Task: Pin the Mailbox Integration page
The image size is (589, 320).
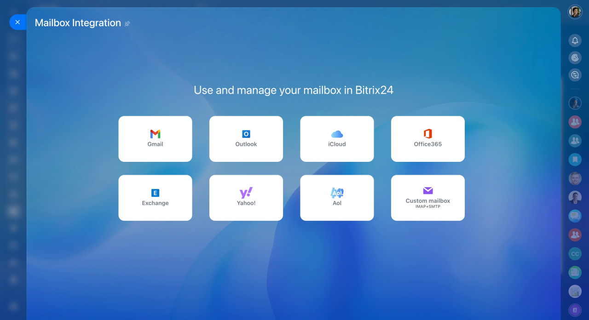Action: pyautogui.click(x=127, y=23)
